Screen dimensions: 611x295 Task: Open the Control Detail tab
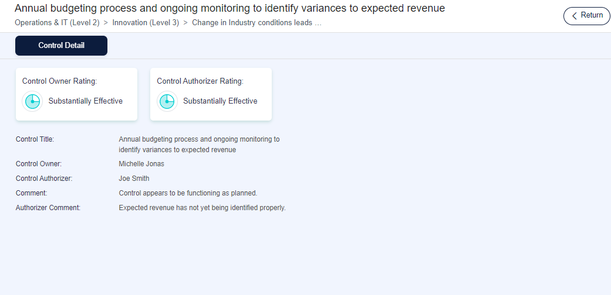[x=61, y=46]
